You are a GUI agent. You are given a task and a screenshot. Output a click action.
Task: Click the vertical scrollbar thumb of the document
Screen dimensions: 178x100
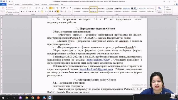pyautogui.click(x=177, y=47)
